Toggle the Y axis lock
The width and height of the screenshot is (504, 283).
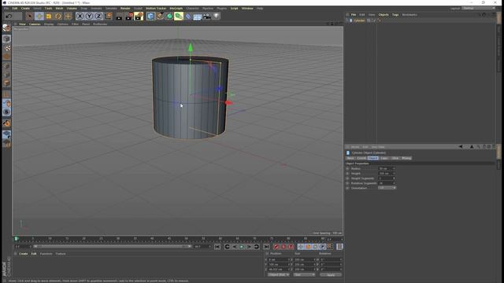point(89,16)
